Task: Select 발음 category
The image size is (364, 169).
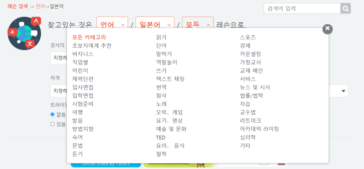Action: (78, 121)
